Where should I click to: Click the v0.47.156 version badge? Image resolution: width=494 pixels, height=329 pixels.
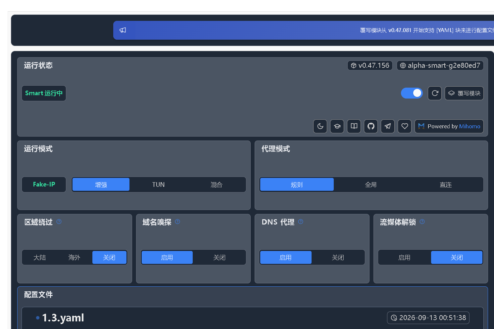point(370,65)
